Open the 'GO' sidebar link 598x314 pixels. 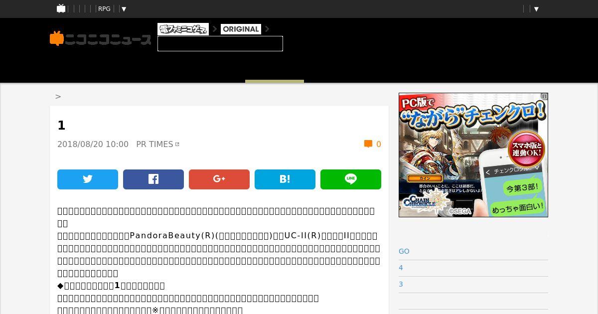[404, 251]
